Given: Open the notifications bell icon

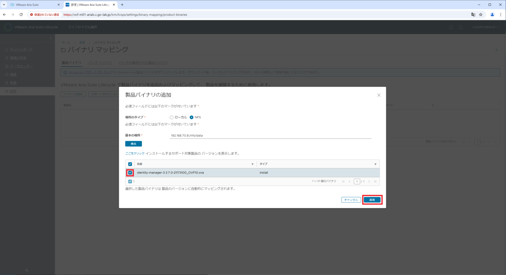Looking at the screenshot, I should click(x=460, y=27).
